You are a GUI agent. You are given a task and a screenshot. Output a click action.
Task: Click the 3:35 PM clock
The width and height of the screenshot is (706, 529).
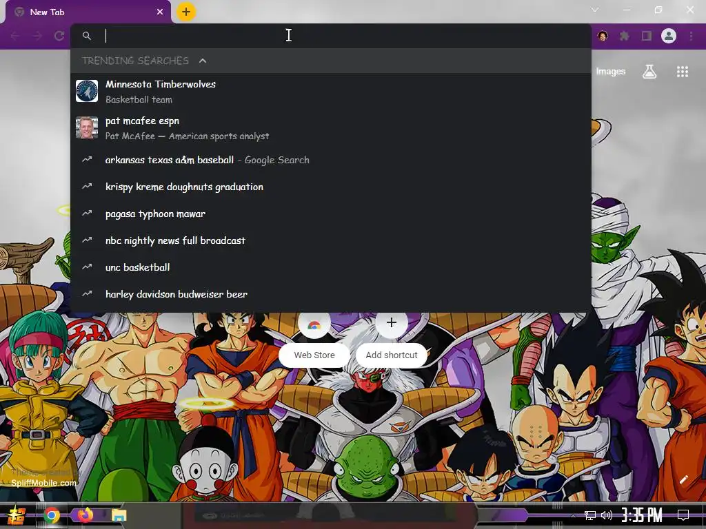[x=642, y=515]
